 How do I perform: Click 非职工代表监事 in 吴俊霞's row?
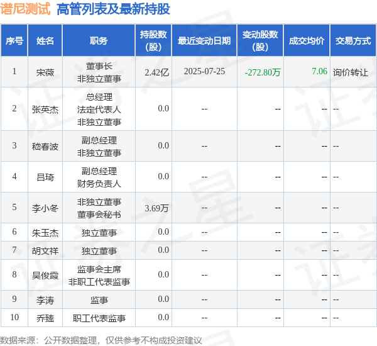point(99,282)
